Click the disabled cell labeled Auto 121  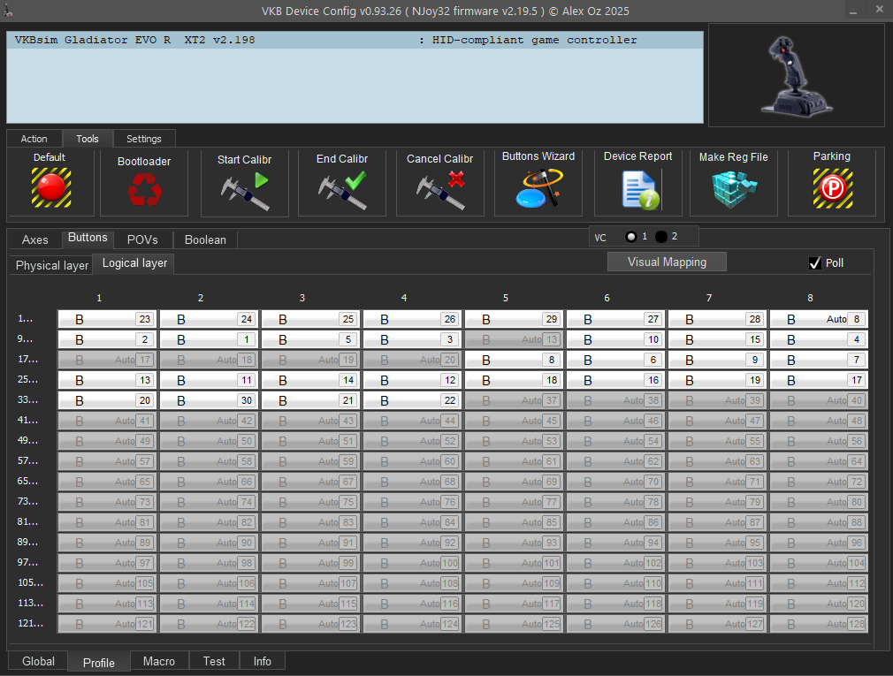pos(107,624)
